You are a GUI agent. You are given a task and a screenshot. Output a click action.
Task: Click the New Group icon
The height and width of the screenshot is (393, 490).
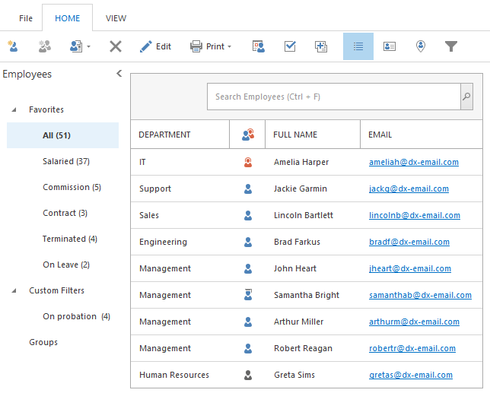45,46
